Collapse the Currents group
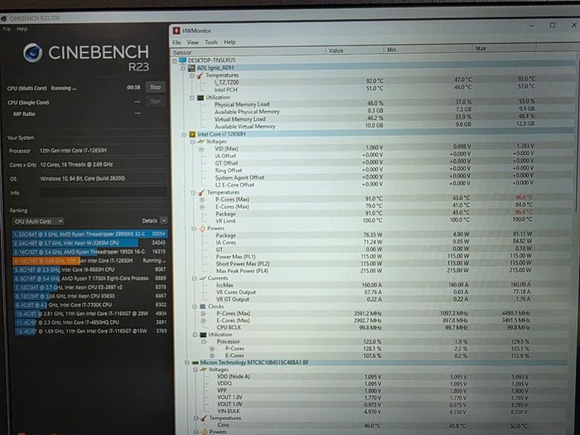The height and width of the screenshot is (435, 580). 195,278
